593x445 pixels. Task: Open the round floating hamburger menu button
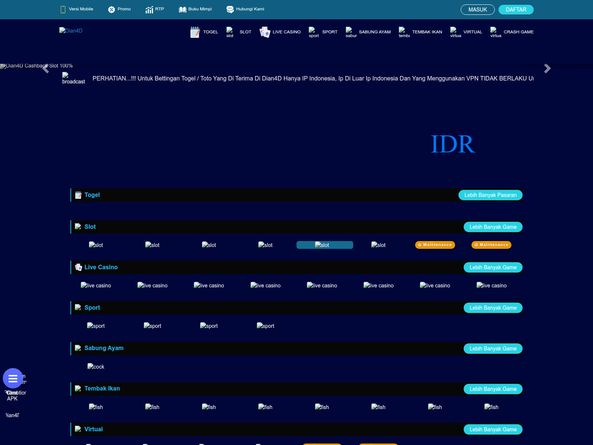pyautogui.click(x=13, y=378)
